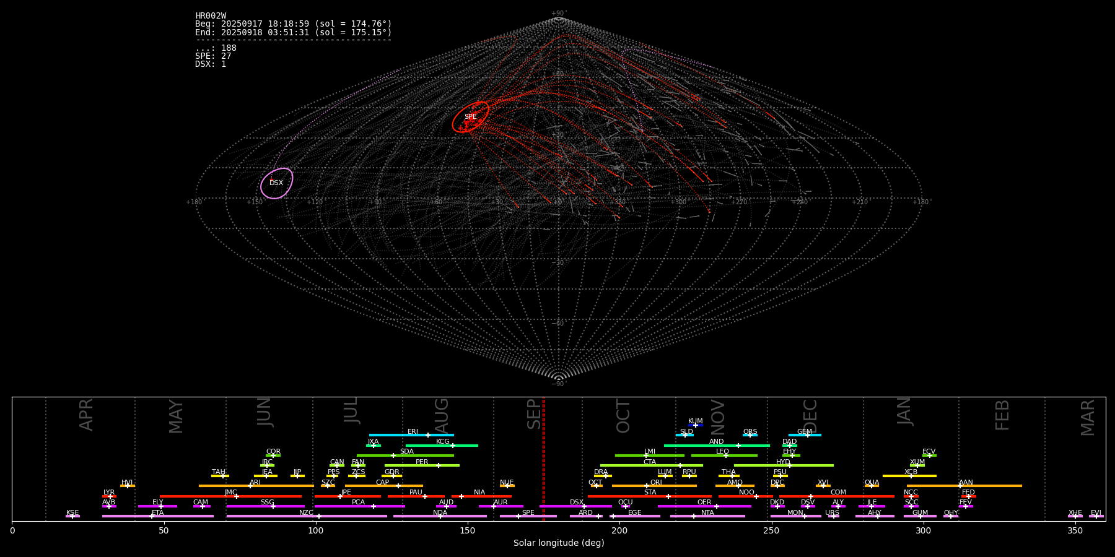1115x557 pixels.
Task: Select the HYD shower bar
Action: [x=784, y=465]
